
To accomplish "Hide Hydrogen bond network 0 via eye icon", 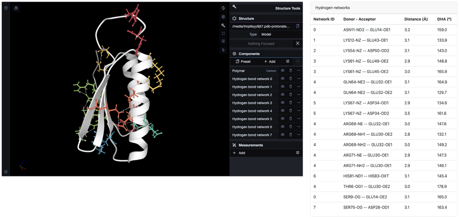I will pos(283,78).
